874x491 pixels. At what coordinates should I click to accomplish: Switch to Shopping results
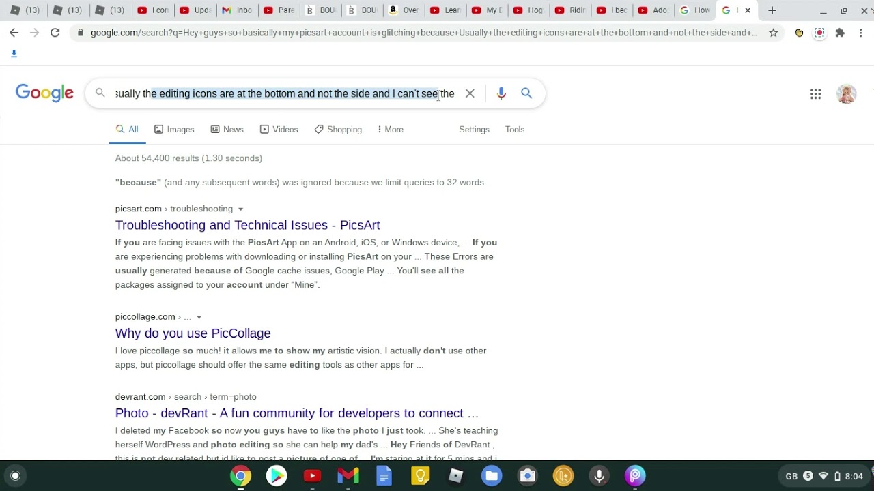tap(338, 130)
